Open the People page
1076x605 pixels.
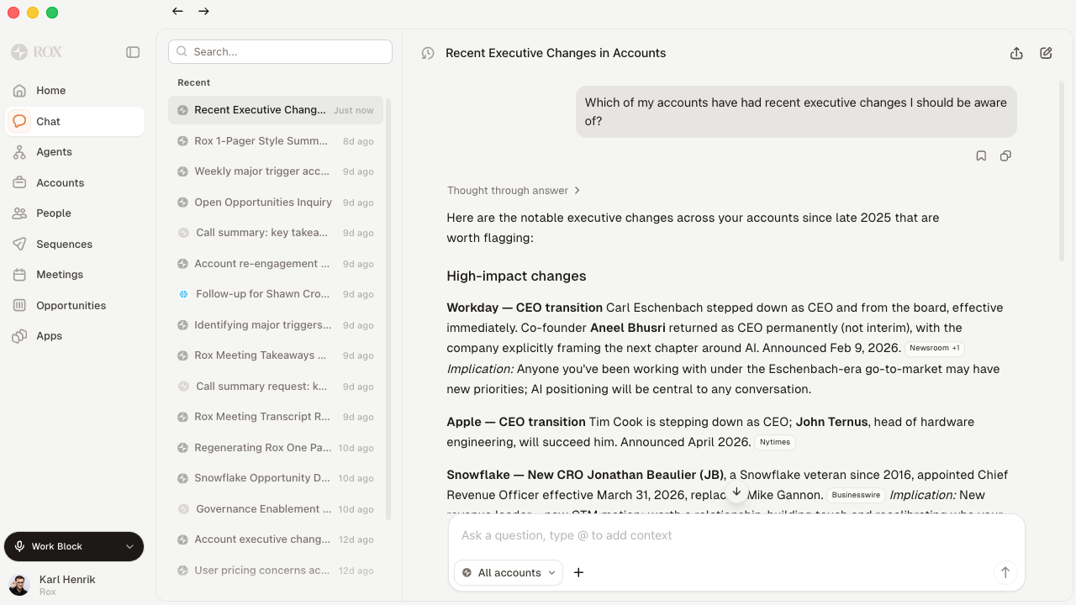coord(75,213)
